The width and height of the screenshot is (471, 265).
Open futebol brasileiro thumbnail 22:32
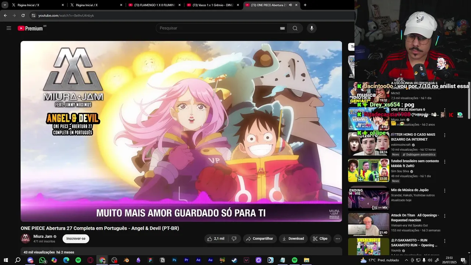point(368,170)
